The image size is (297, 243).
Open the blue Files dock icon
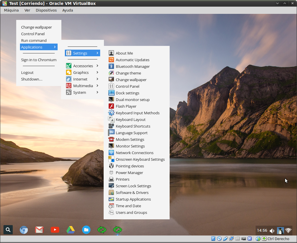(86, 230)
